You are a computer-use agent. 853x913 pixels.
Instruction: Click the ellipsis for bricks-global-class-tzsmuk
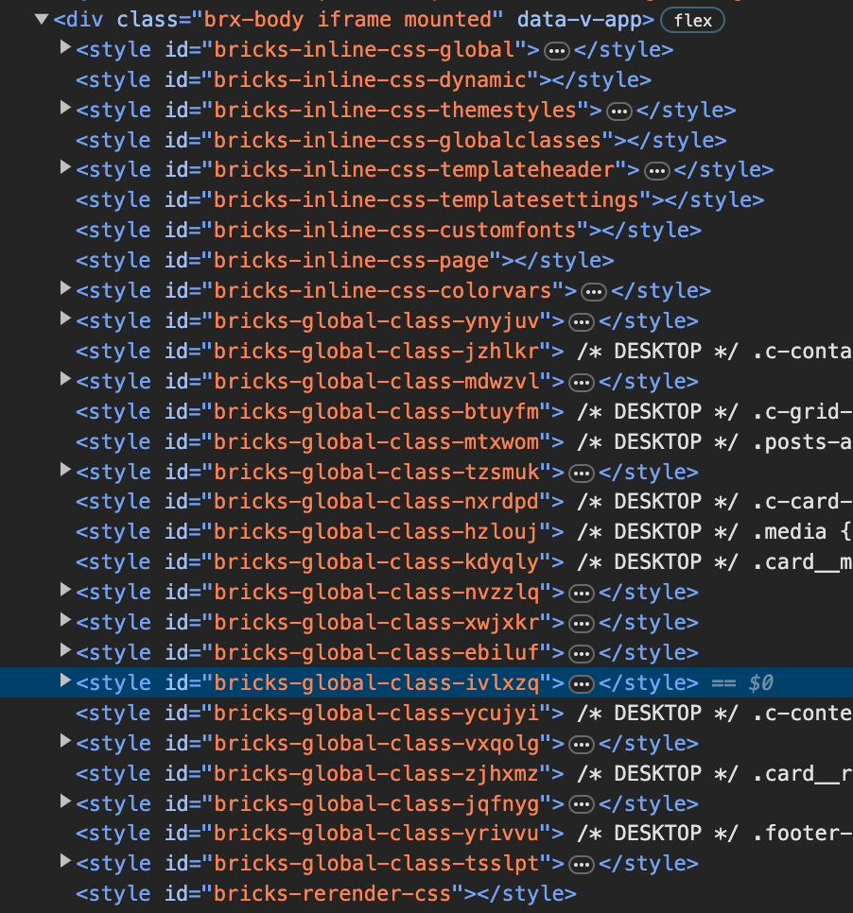pyautogui.click(x=581, y=472)
